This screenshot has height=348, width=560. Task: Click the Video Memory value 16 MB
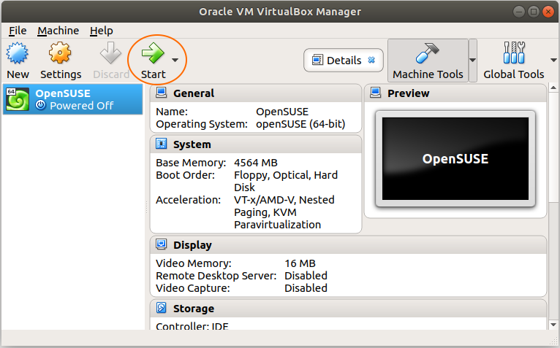300,263
